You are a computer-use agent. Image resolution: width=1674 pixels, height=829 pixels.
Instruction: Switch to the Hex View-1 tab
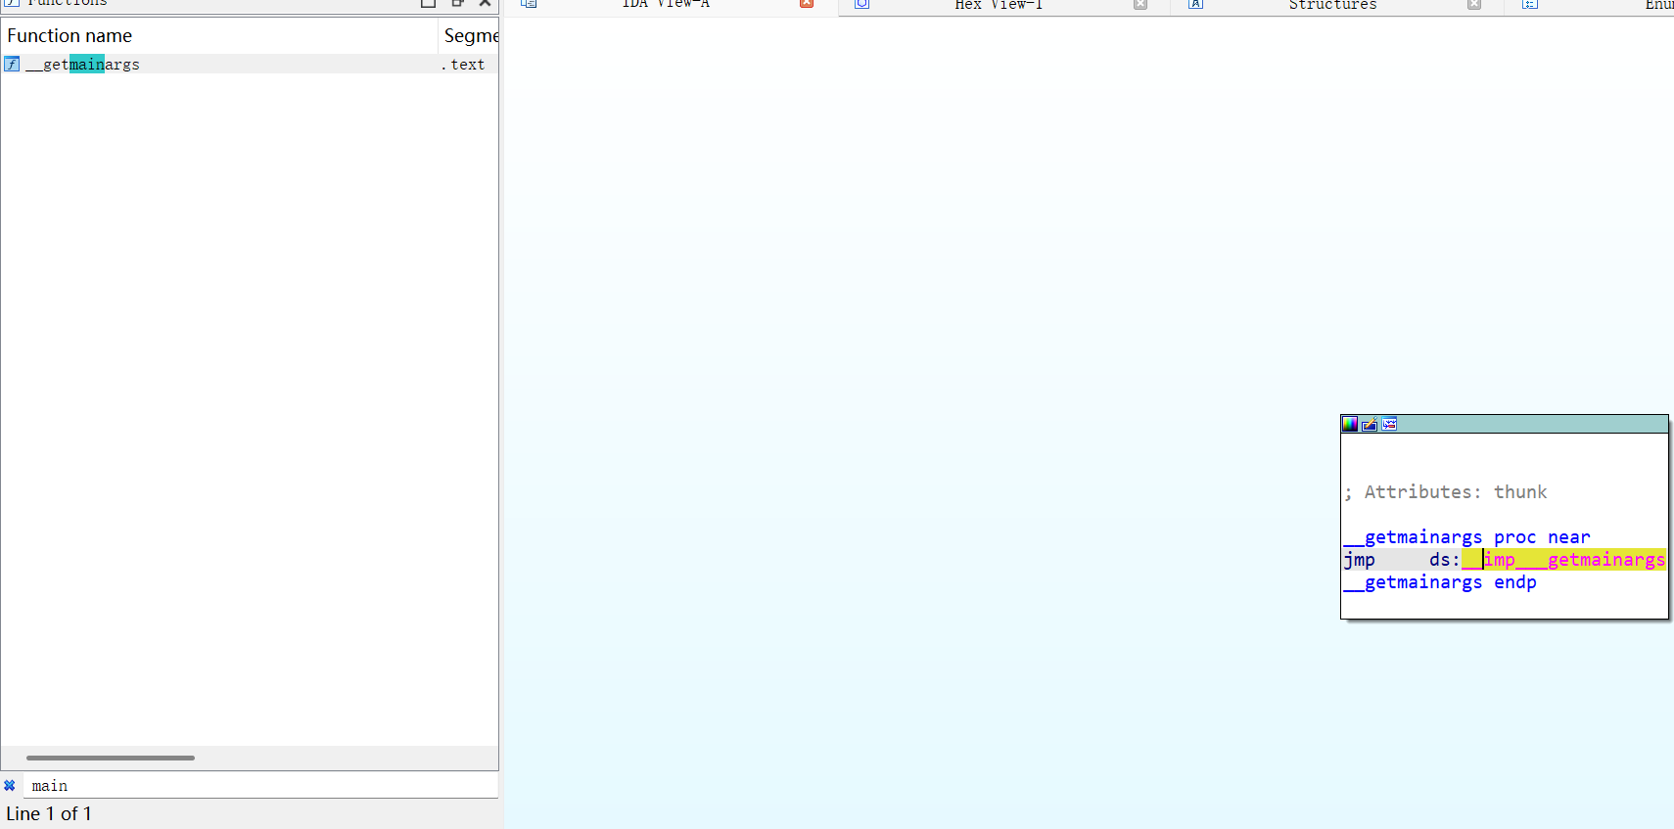tap(999, 5)
